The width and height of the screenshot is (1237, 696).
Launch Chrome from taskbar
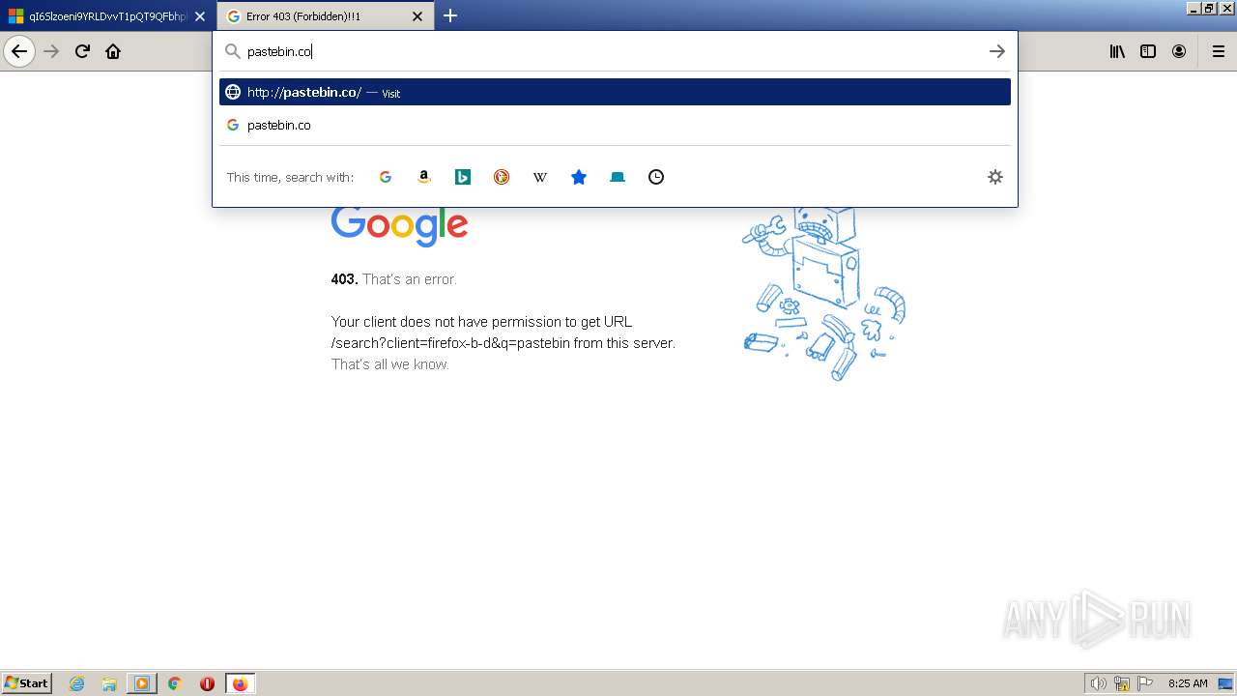coord(175,683)
